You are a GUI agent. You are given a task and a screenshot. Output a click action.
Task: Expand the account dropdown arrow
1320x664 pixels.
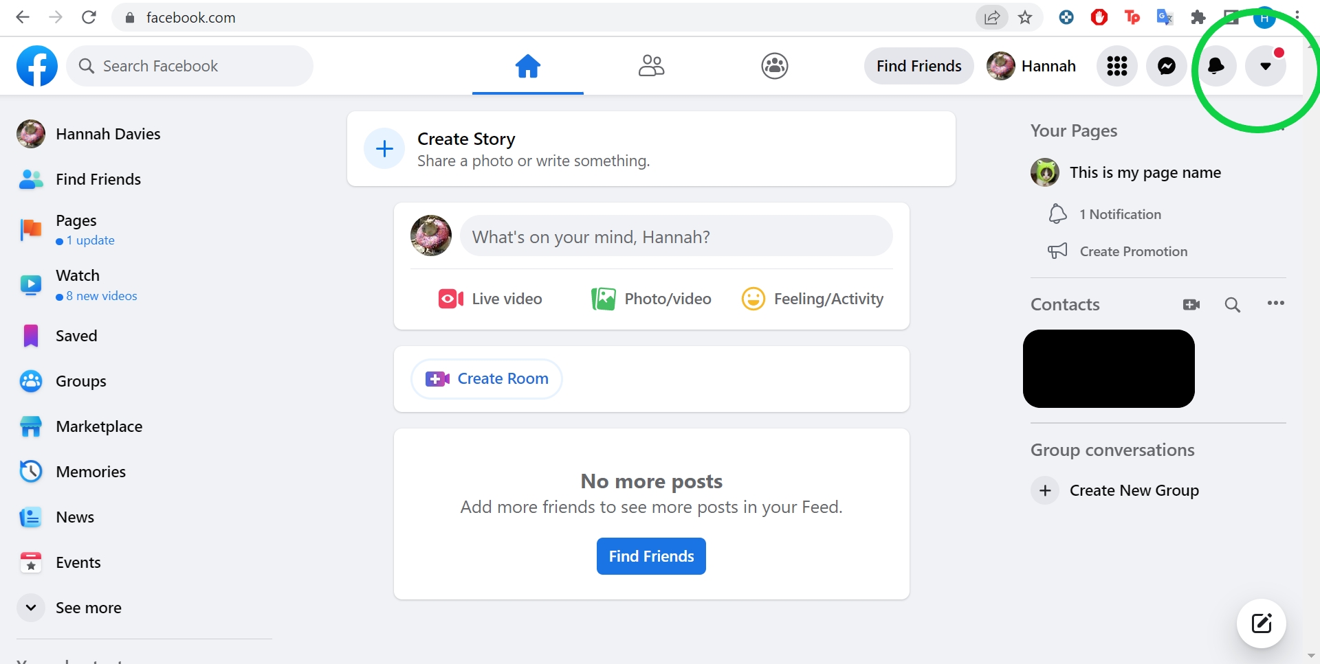[1266, 66]
